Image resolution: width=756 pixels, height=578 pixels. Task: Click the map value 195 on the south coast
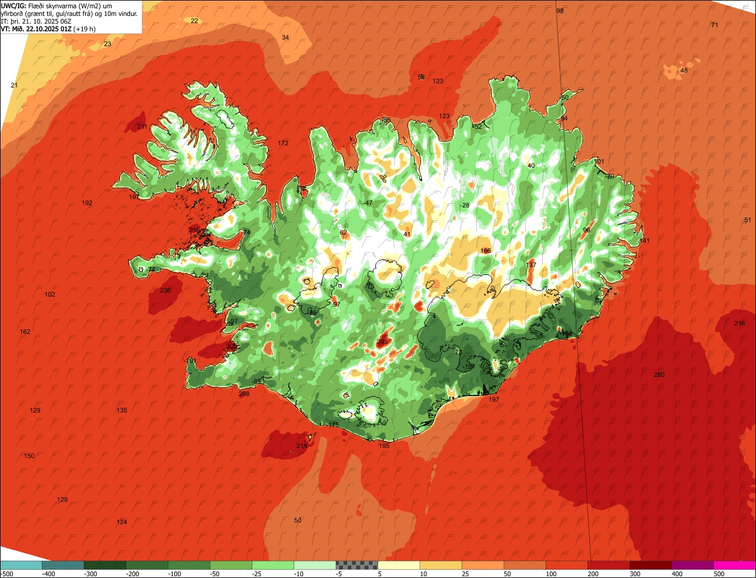[x=384, y=446]
